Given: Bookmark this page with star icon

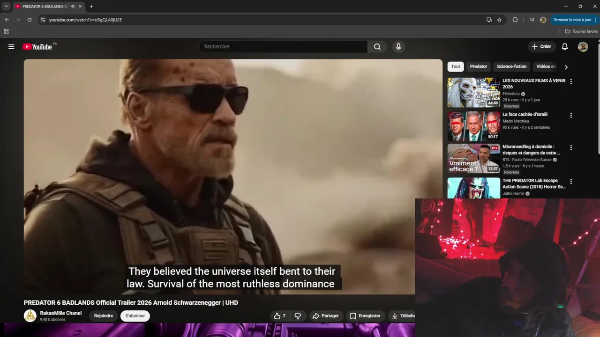Looking at the screenshot, I should [x=499, y=20].
